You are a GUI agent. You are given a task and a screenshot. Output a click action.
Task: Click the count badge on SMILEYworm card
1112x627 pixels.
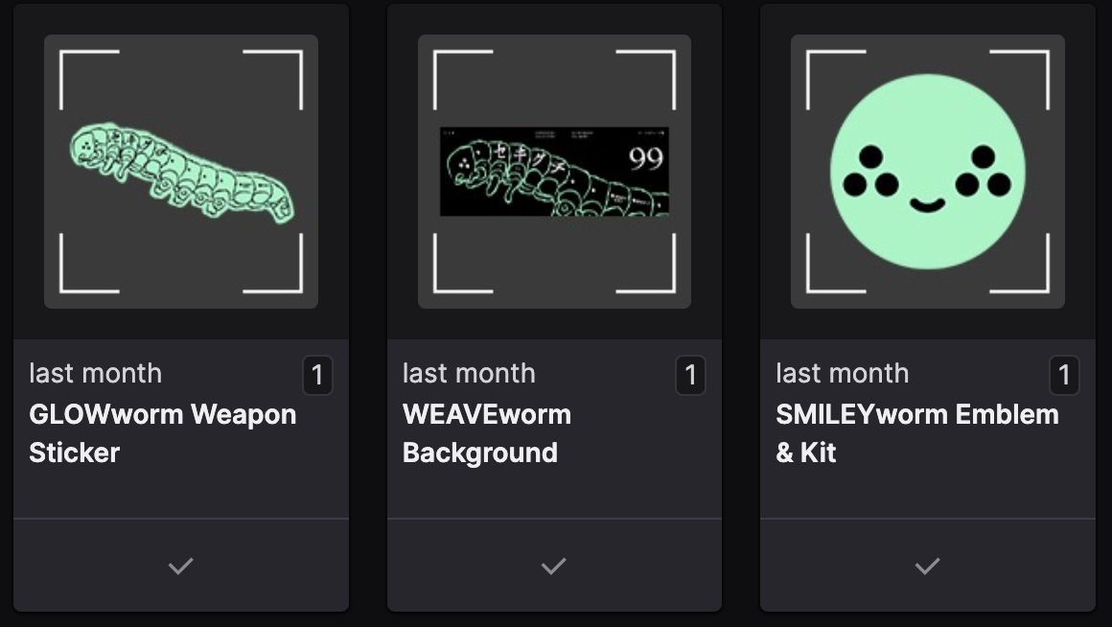coord(1063,376)
